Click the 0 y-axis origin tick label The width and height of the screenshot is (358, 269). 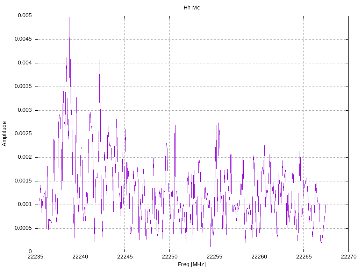click(30, 251)
